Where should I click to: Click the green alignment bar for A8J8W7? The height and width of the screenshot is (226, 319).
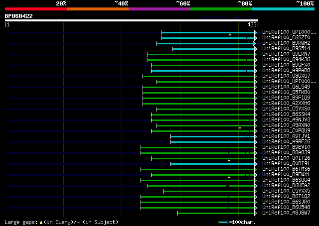click(x=216, y=213)
